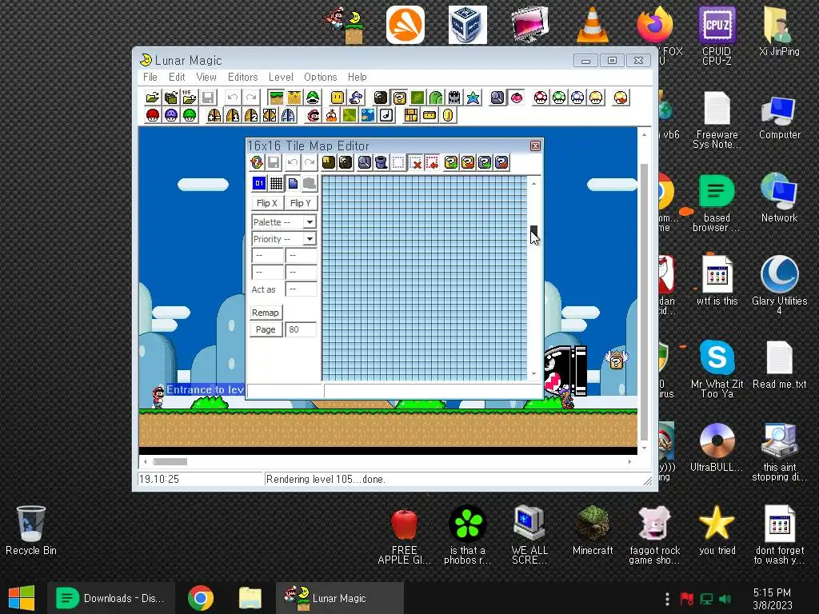This screenshot has height=614, width=819.
Task: Click the Windows Start button
Action: tap(22, 598)
